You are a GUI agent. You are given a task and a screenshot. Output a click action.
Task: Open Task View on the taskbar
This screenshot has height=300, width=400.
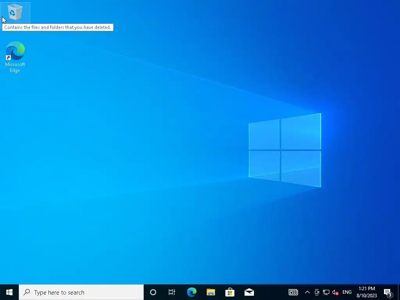[x=172, y=292]
